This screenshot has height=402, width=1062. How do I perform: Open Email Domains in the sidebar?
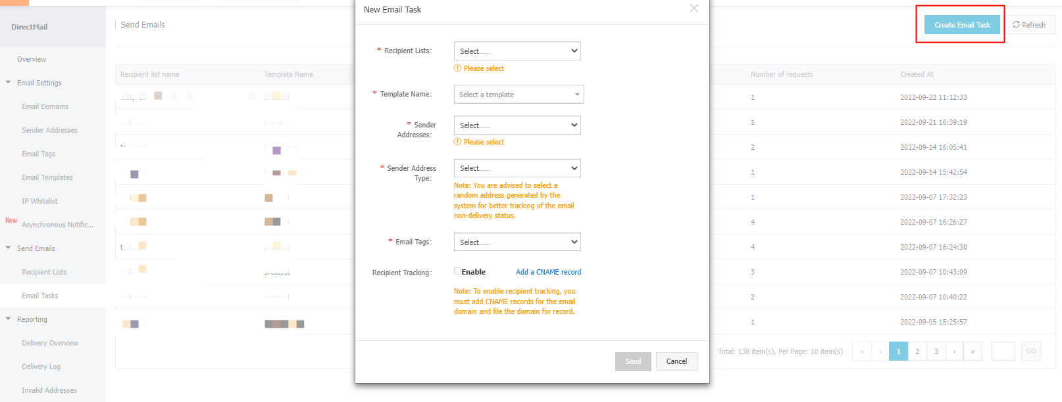(45, 106)
